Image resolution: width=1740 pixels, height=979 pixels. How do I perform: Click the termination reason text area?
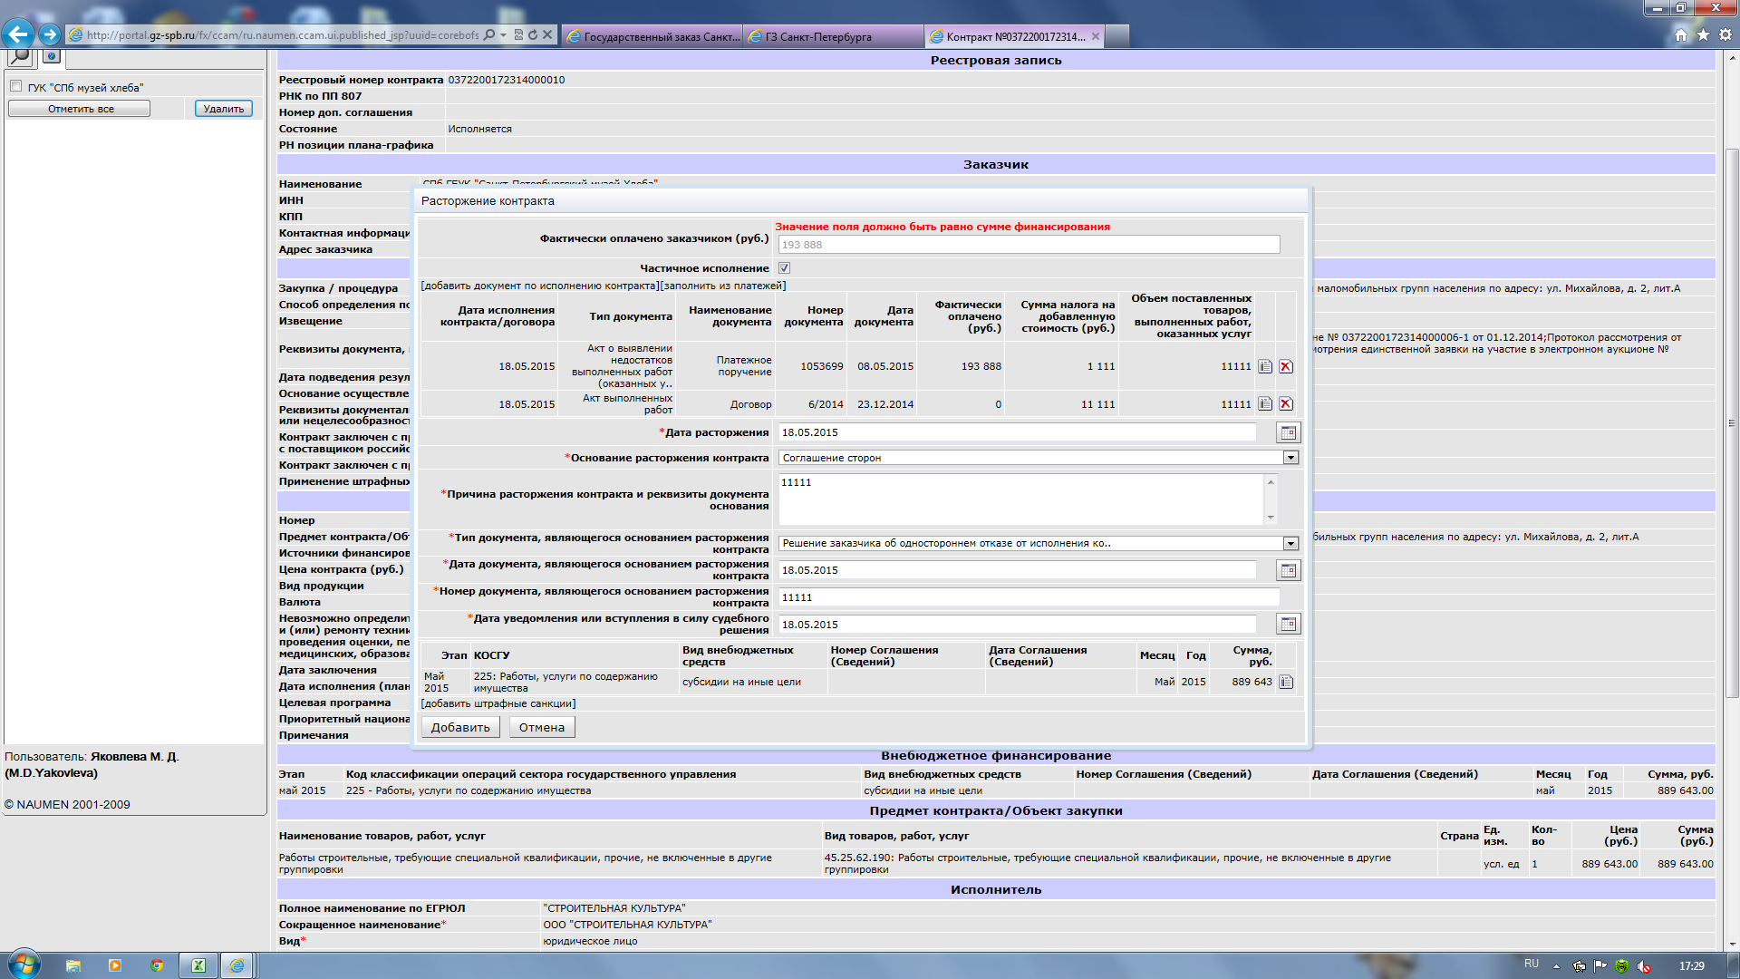pos(1021,499)
